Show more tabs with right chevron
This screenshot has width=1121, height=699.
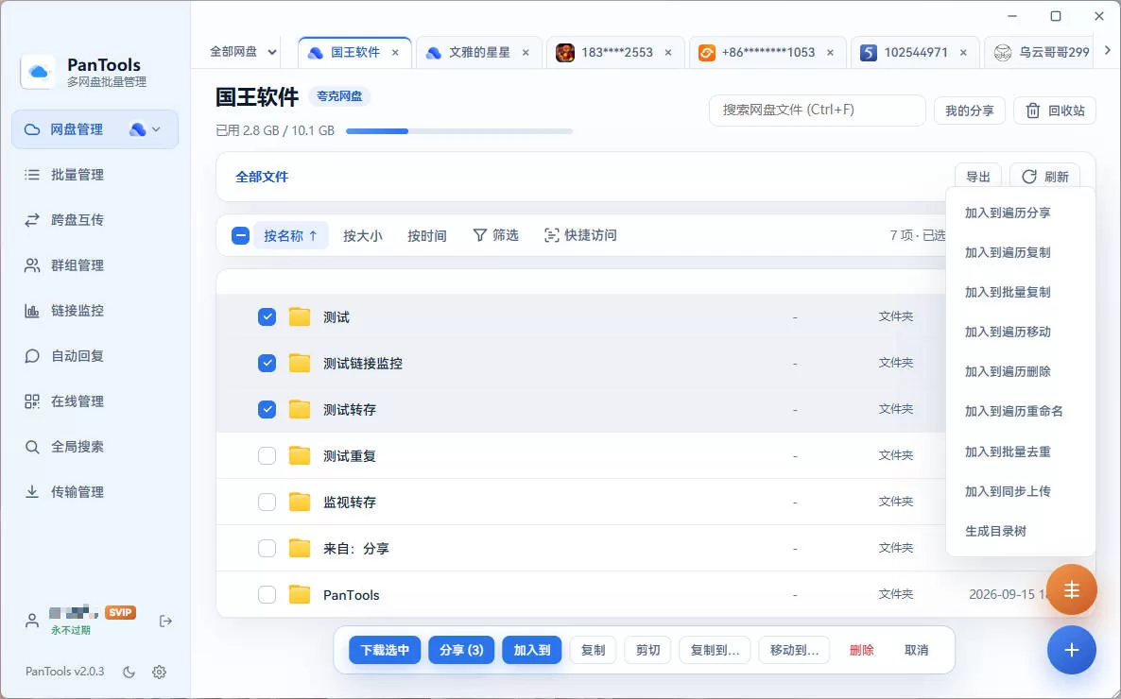[x=1108, y=50]
